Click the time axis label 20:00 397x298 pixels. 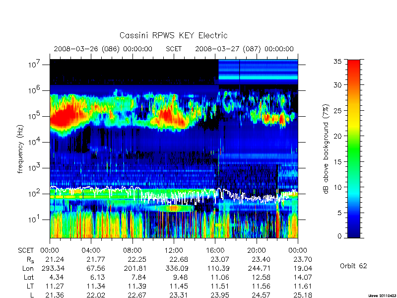[x=257, y=251]
